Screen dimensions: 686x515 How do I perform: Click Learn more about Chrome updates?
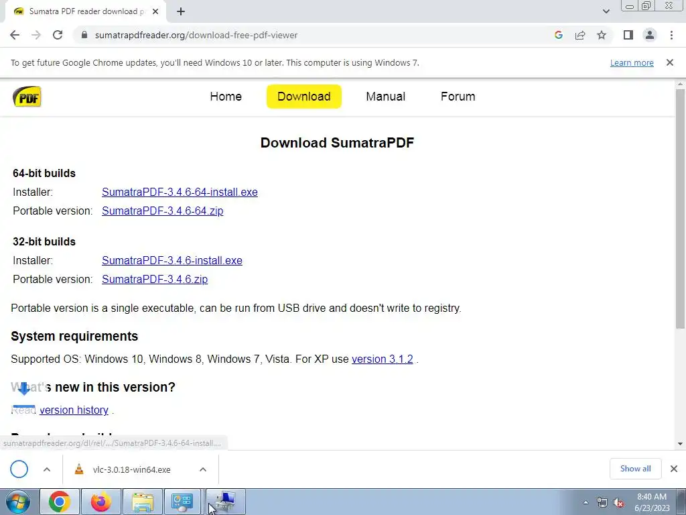[x=632, y=62]
